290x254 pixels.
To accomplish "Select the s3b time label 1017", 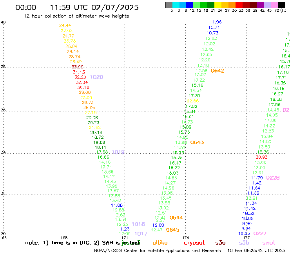I will pos(141,234).
